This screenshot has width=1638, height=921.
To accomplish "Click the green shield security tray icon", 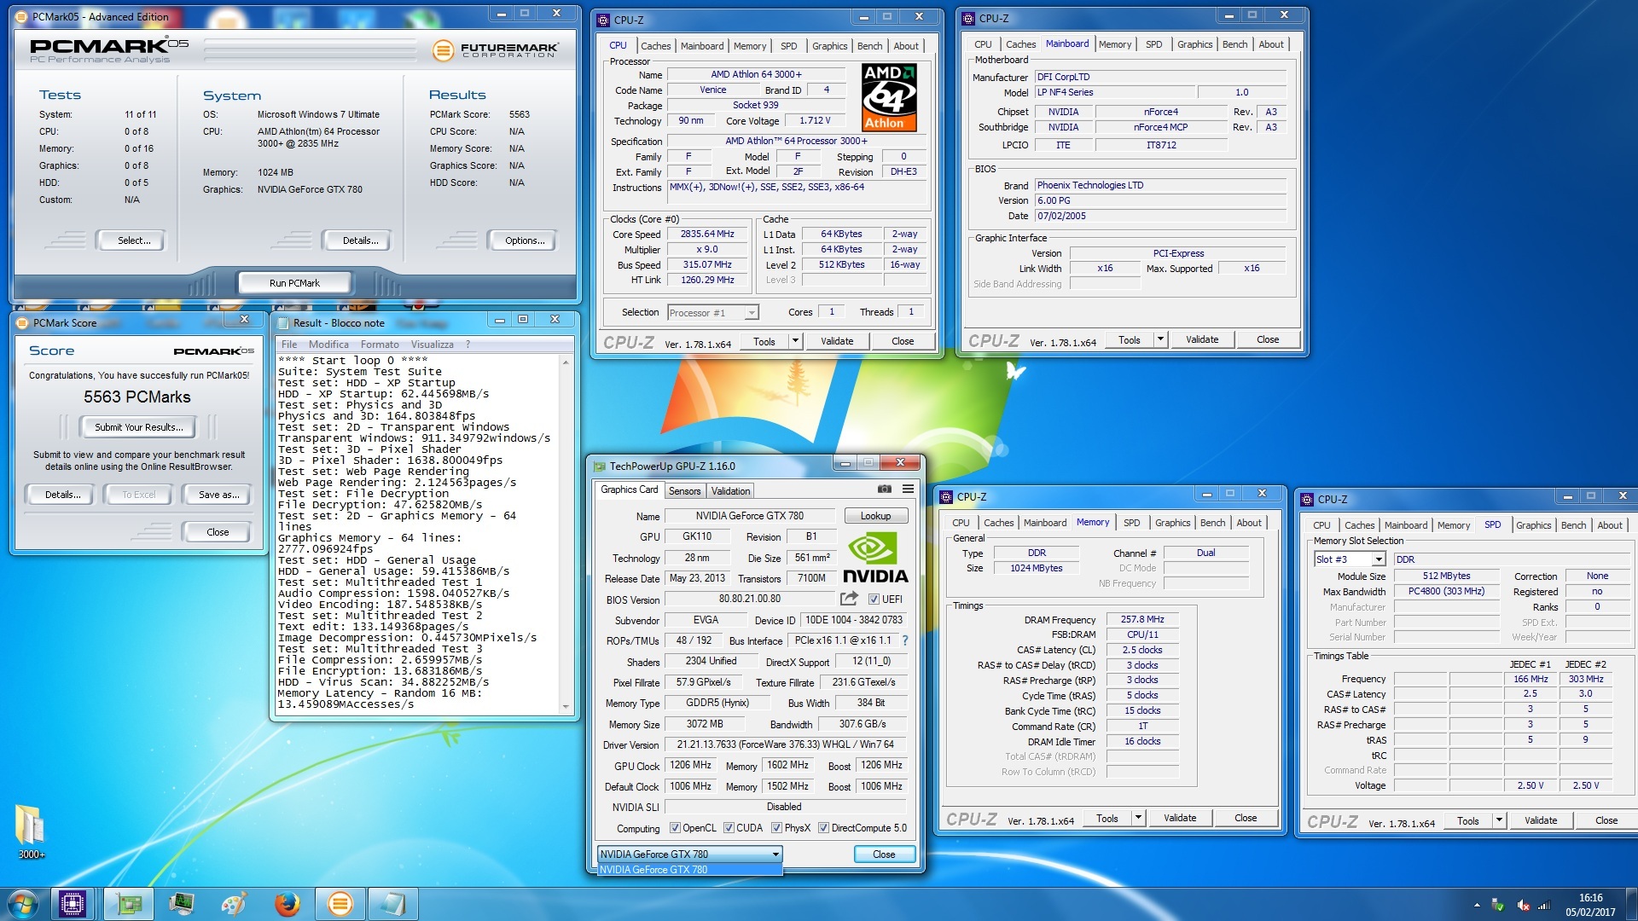I will point(1498,906).
